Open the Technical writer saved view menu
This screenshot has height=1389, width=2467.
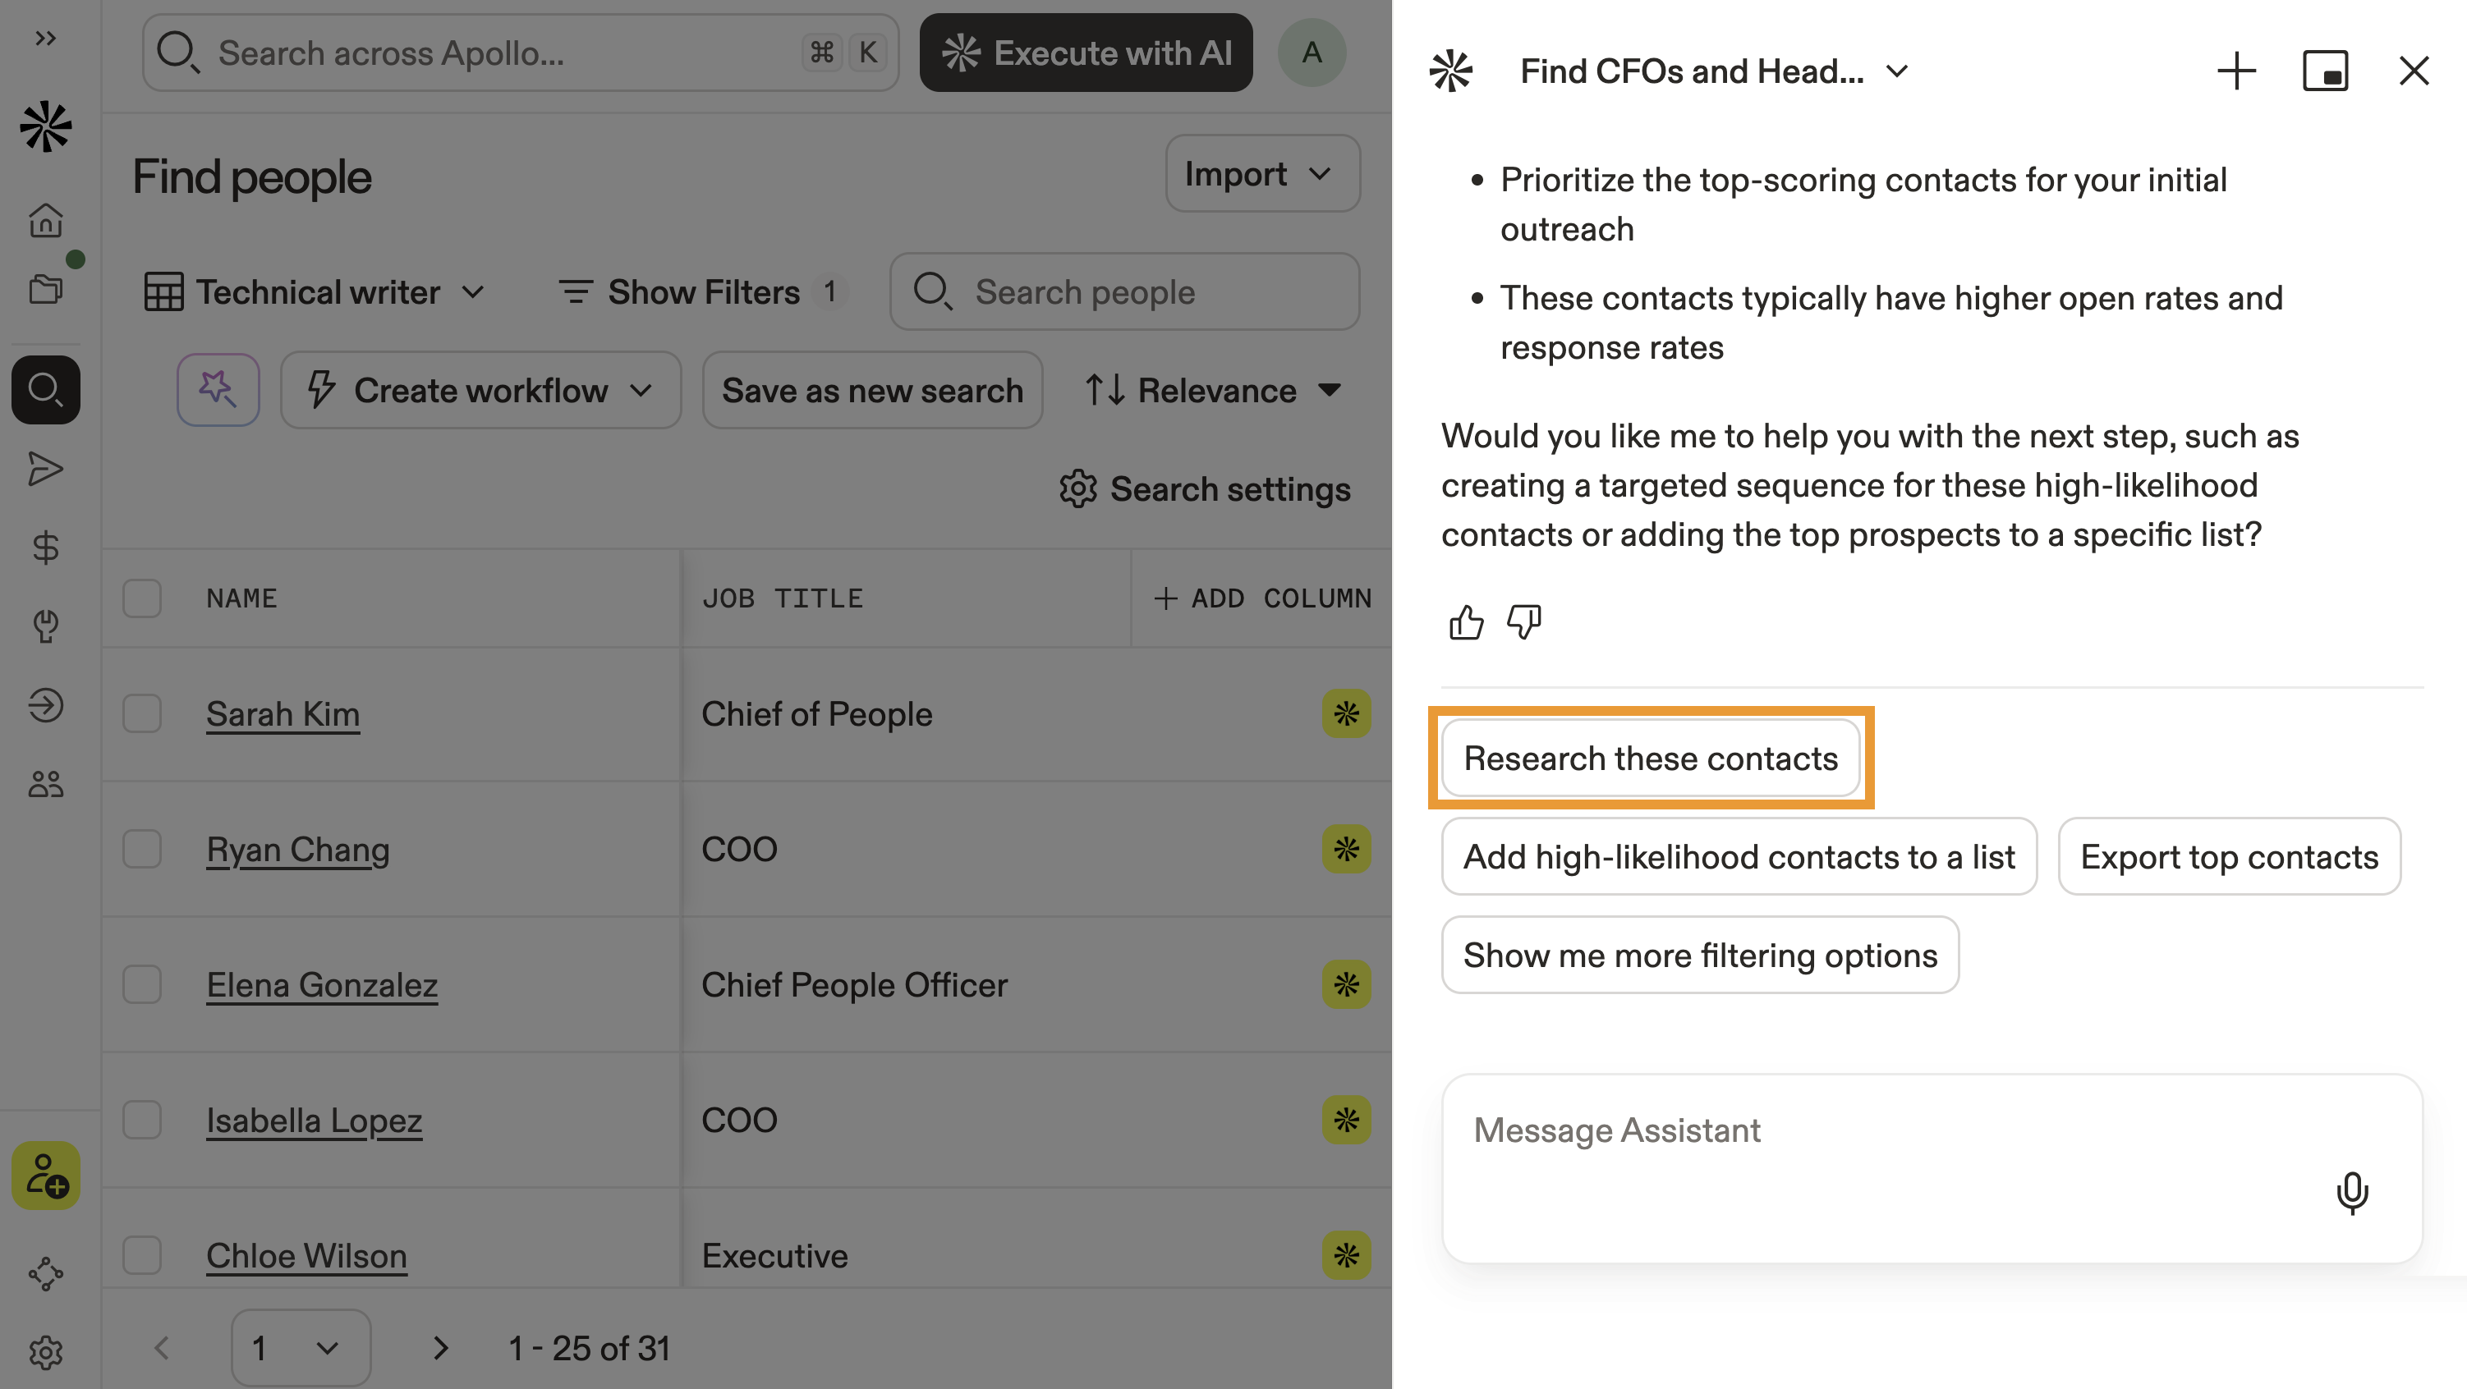point(315,292)
